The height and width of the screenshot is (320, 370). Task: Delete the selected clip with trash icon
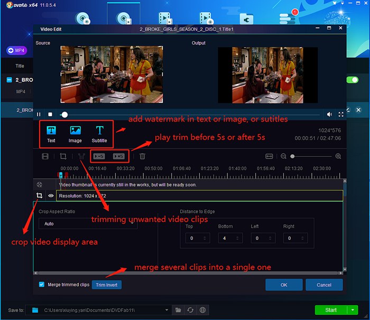point(143,156)
